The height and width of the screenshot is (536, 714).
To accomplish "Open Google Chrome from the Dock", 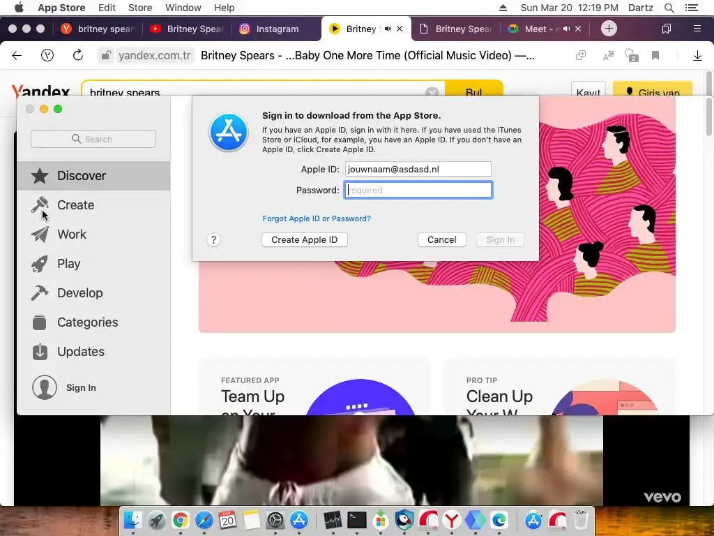I will tap(181, 520).
